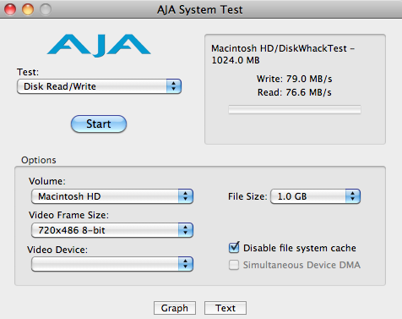The height and width of the screenshot is (319, 402).
Task: Switch to the Graph view
Action: coord(175,308)
